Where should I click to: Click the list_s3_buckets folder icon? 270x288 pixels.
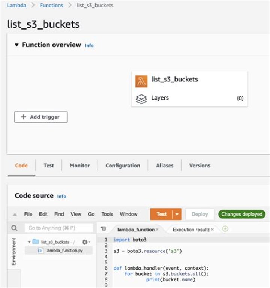pyautogui.click(x=36, y=242)
